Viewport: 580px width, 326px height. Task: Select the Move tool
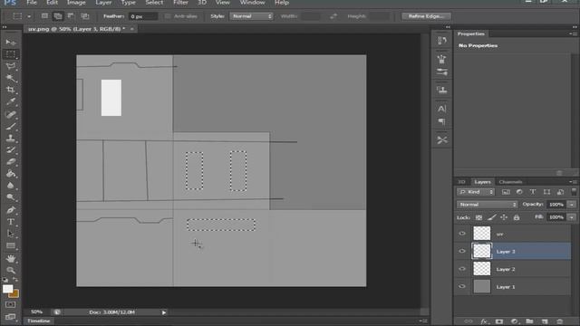coord(10,43)
